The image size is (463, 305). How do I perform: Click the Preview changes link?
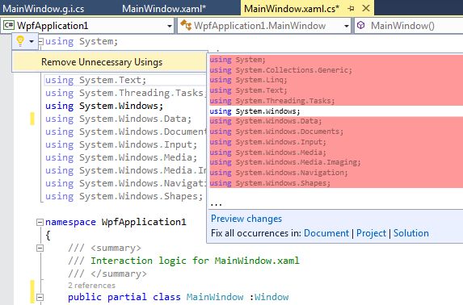point(246,219)
